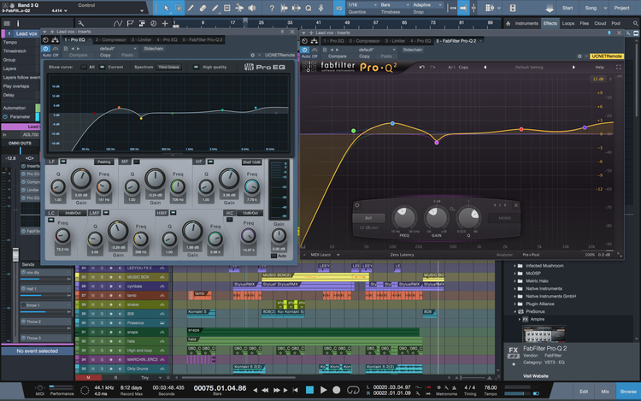Viewport: 641px width, 401px height.
Task: Select the Range tool
Action: (x=179, y=8)
